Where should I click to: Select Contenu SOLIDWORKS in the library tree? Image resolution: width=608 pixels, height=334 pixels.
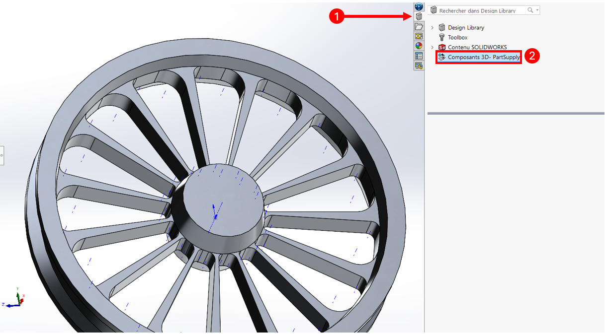[477, 47]
